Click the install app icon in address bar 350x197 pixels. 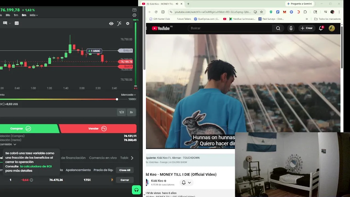(x=255, y=12)
